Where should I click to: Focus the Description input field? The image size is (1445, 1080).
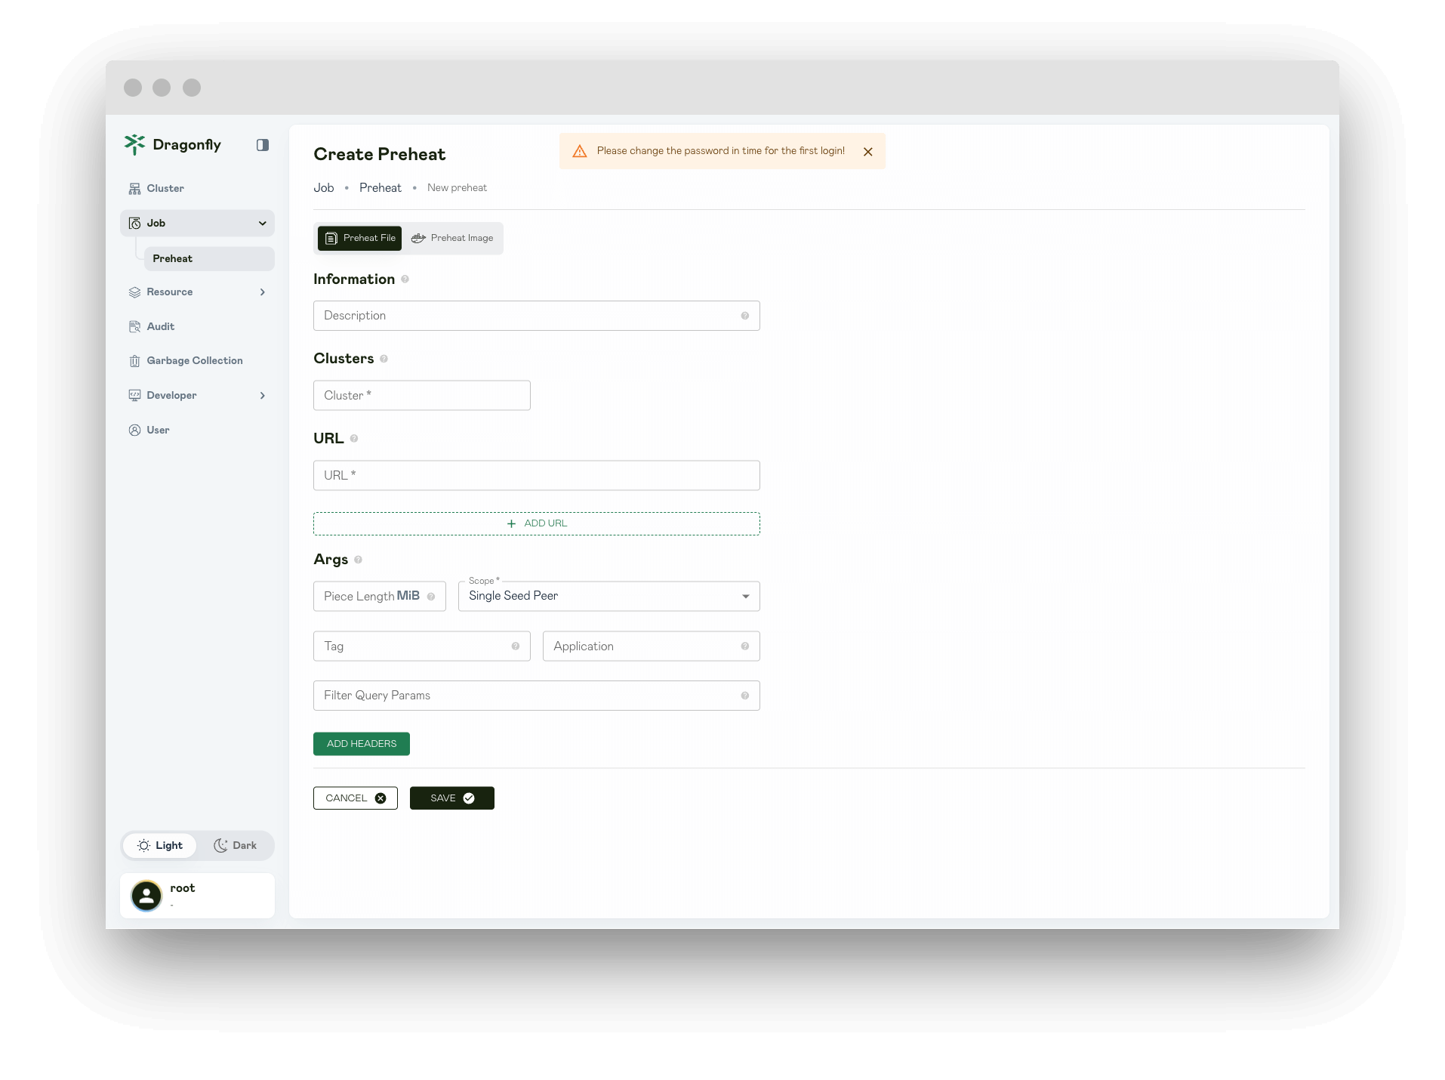[537, 316]
